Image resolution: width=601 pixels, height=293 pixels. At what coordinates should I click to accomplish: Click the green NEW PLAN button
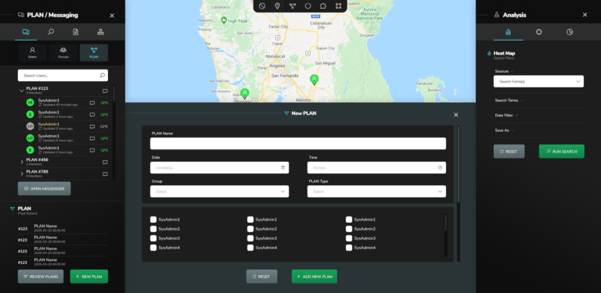(89, 277)
